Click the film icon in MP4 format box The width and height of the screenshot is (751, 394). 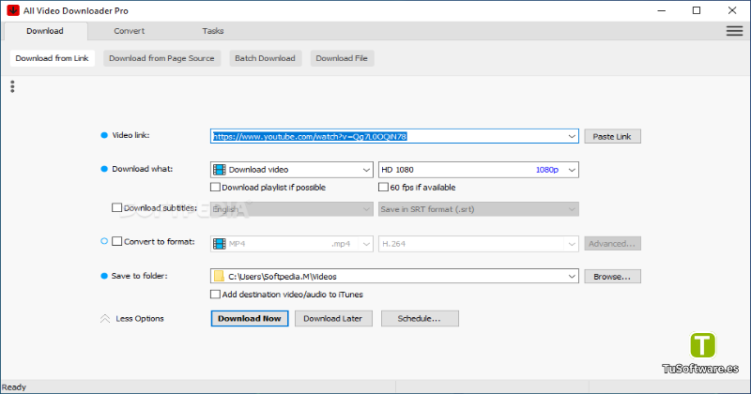coord(220,244)
